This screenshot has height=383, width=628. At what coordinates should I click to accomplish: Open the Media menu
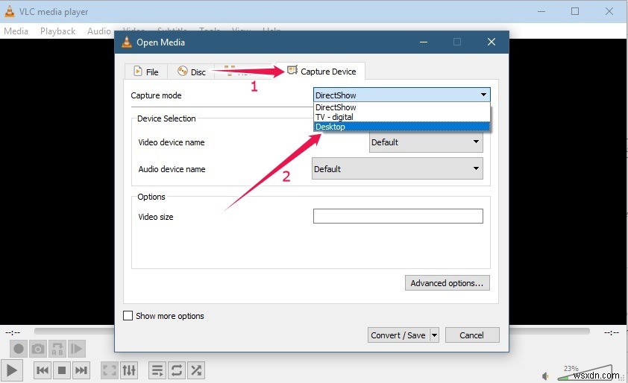pos(16,31)
